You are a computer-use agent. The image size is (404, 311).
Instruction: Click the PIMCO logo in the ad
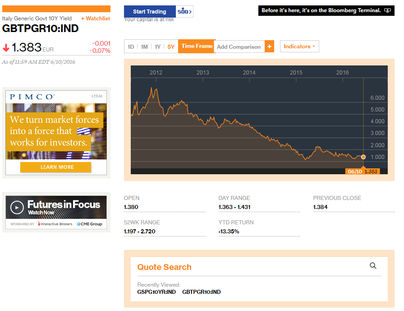click(32, 97)
